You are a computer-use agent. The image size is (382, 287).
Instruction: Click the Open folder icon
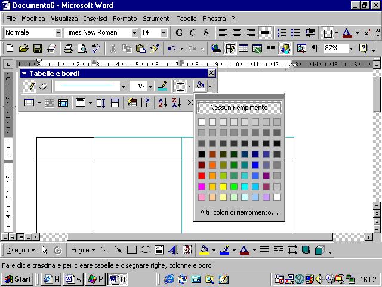(x=24, y=48)
